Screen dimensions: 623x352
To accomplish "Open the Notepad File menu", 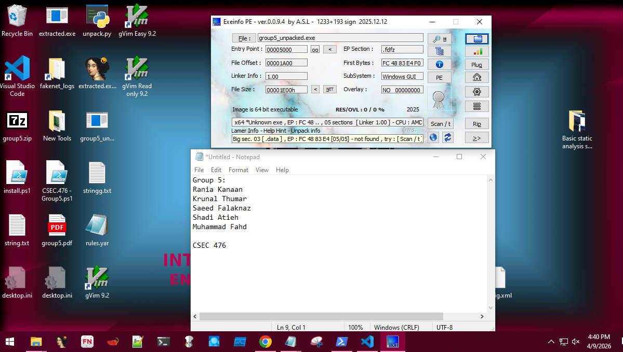I will (x=199, y=170).
